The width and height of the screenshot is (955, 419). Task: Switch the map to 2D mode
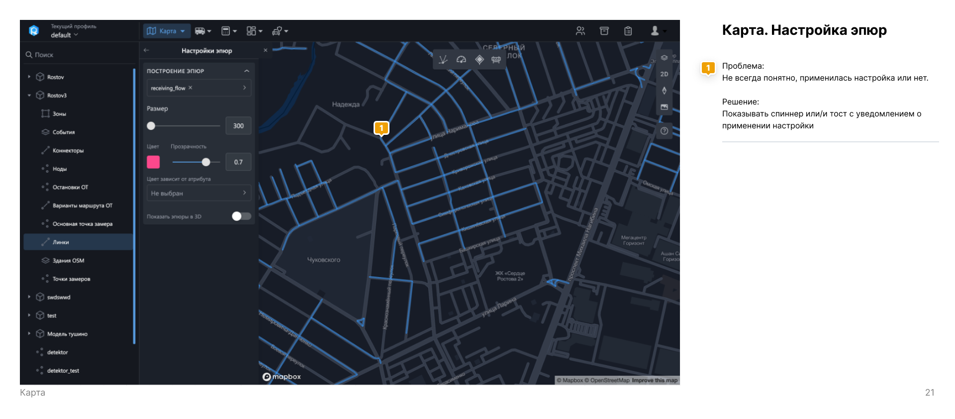point(664,74)
